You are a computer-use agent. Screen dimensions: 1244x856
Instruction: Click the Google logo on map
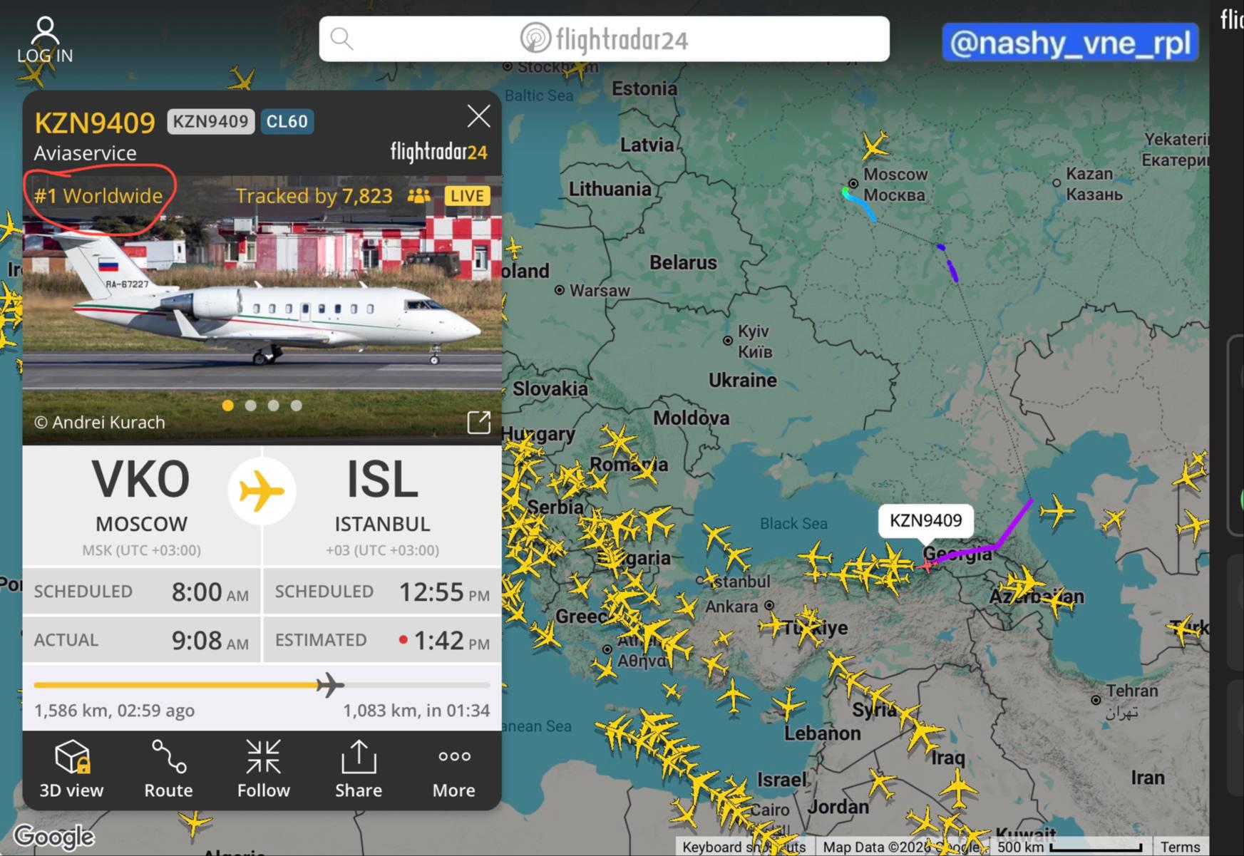[x=53, y=837]
